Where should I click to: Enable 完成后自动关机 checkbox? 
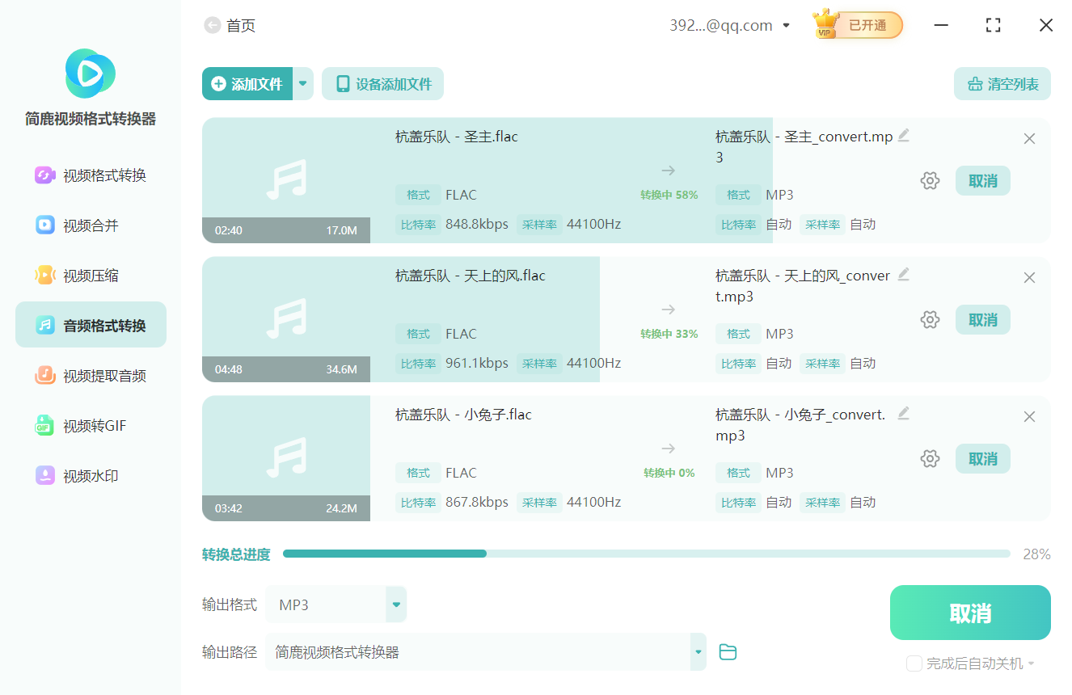[914, 663]
